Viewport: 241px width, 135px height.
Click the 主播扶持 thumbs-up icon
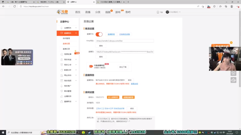(x=62, y=96)
